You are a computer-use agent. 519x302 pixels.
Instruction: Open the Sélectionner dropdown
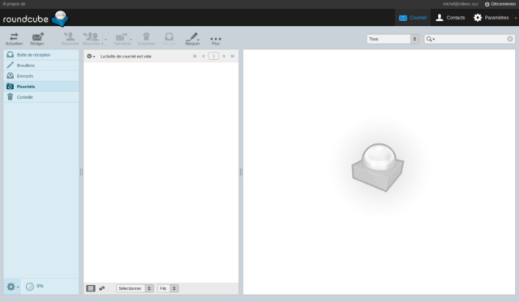(x=135, y=288)
